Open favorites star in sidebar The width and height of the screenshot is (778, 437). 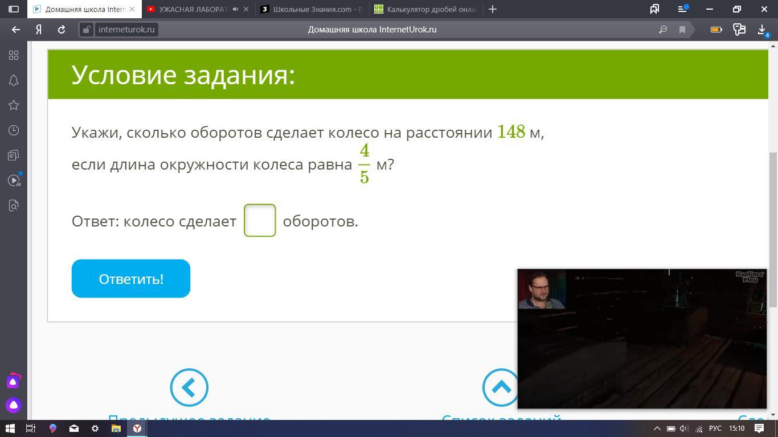click(x=14, y=105)
